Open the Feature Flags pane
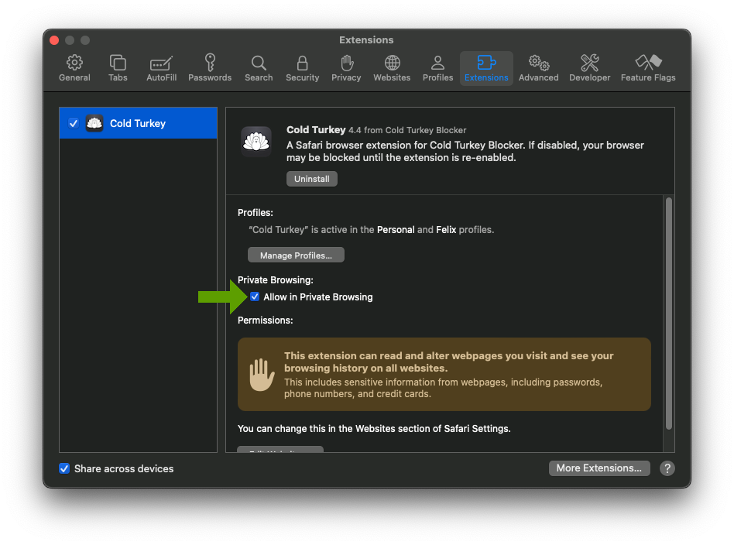This screenshot has width=734, height=545. click(647, 68)
